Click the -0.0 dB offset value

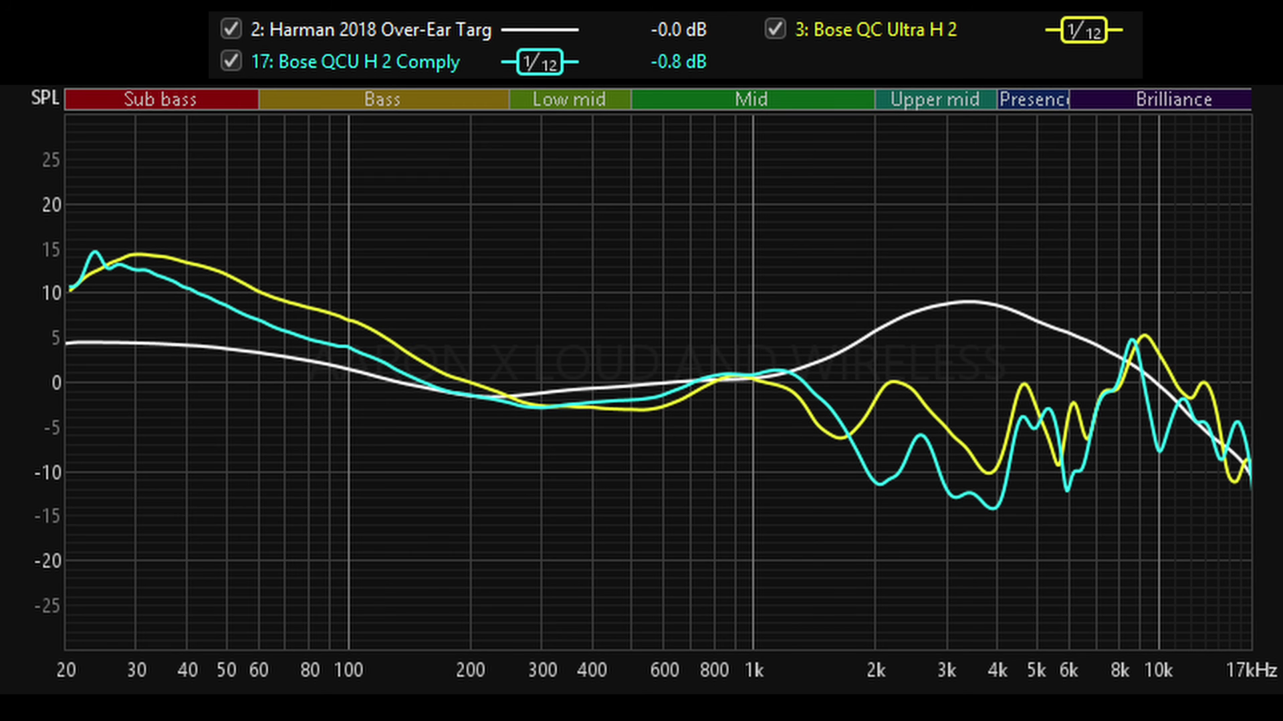pyautogui.click(x=679, y=30)
